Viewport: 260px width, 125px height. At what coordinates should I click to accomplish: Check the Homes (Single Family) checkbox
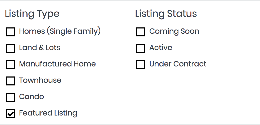(x=10, y=32)
